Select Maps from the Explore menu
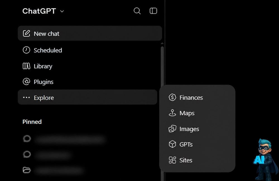The image size is (279, 181). (197, 113)
